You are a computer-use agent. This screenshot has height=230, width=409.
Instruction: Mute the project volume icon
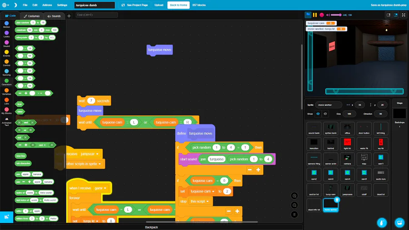tap(328, 15)
